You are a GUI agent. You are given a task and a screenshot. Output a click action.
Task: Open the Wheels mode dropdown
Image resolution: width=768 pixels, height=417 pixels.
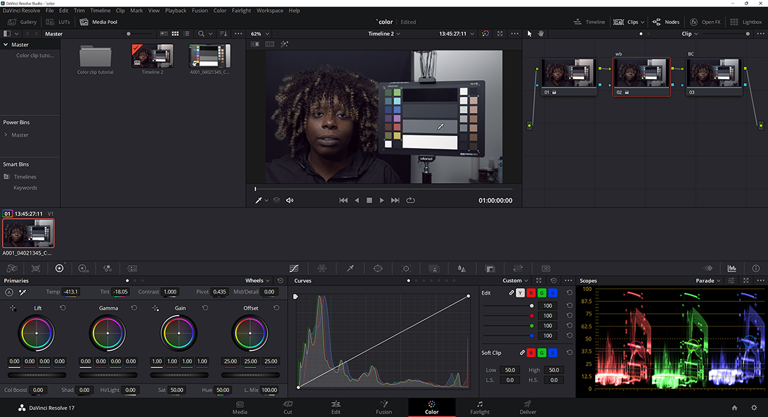pyautogui.click(x=257, y=280)
